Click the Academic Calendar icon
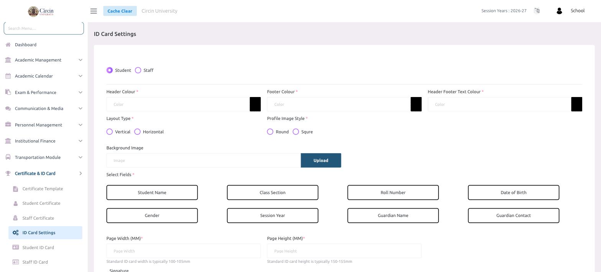Screen dimensions: 601x272 pos(8,76)
